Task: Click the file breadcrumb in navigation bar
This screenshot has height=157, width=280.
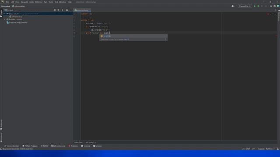Action: 18,6
